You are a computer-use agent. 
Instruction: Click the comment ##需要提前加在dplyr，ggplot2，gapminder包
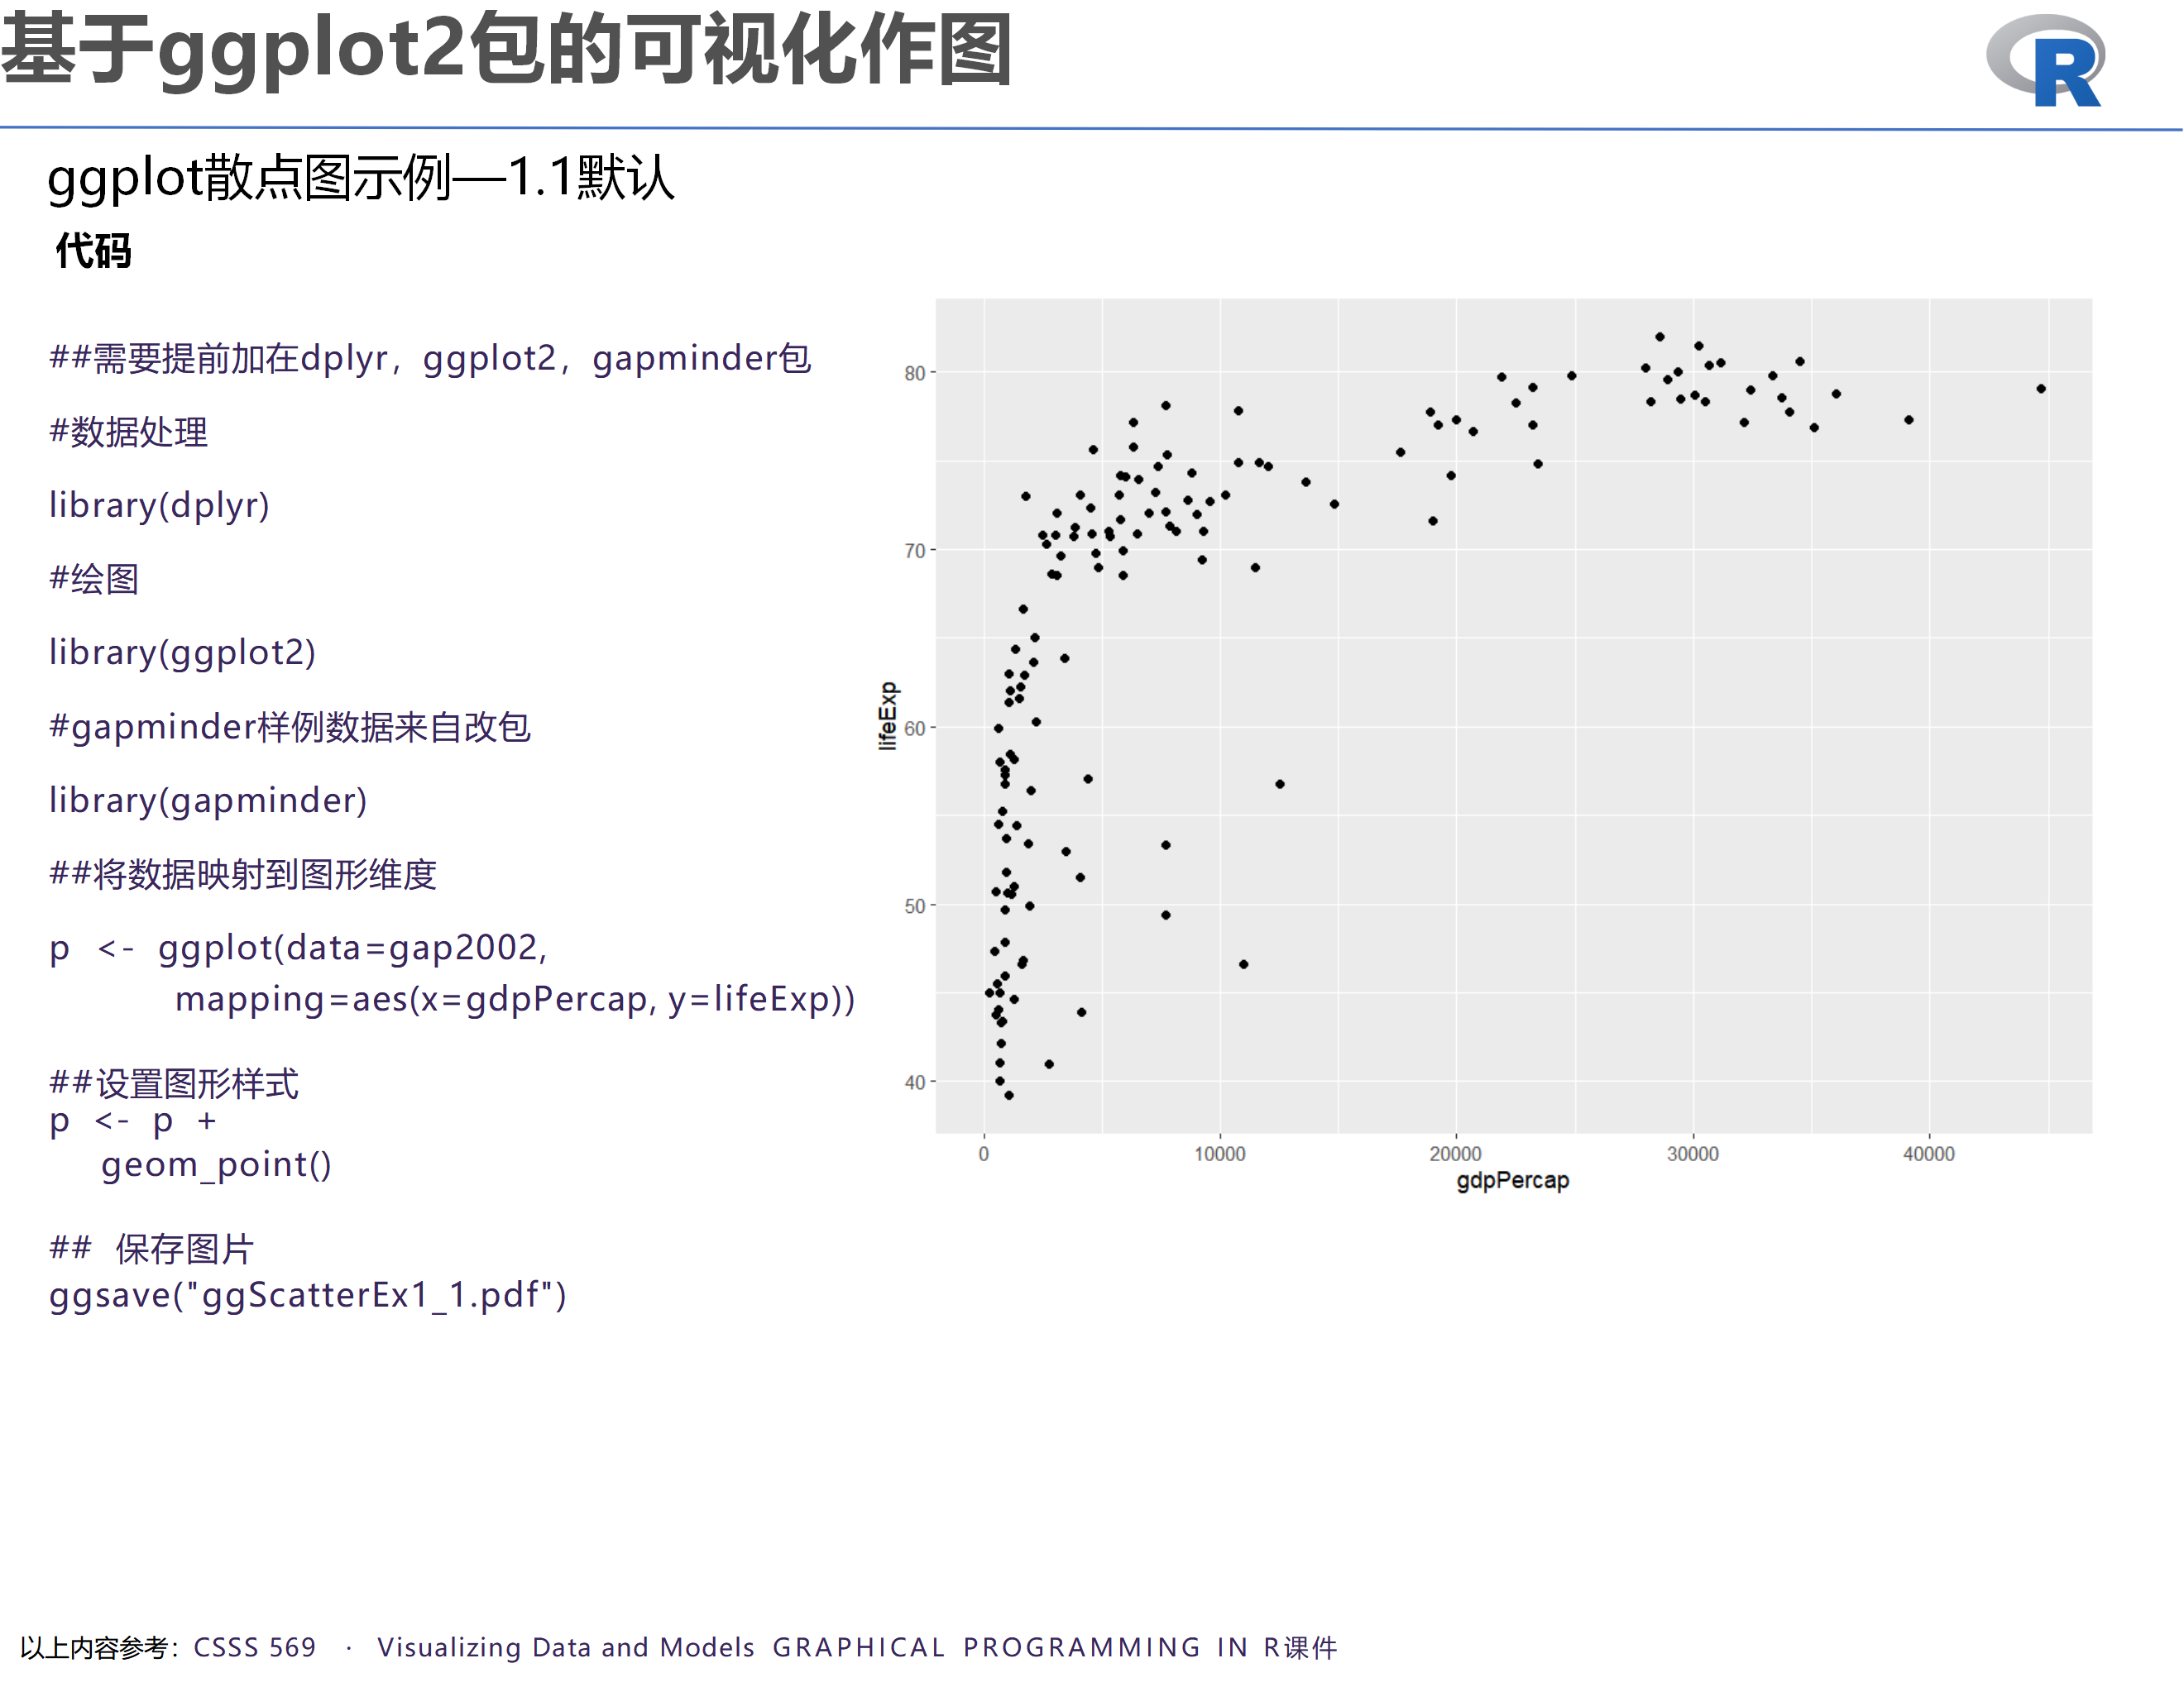tap(430, 358)
